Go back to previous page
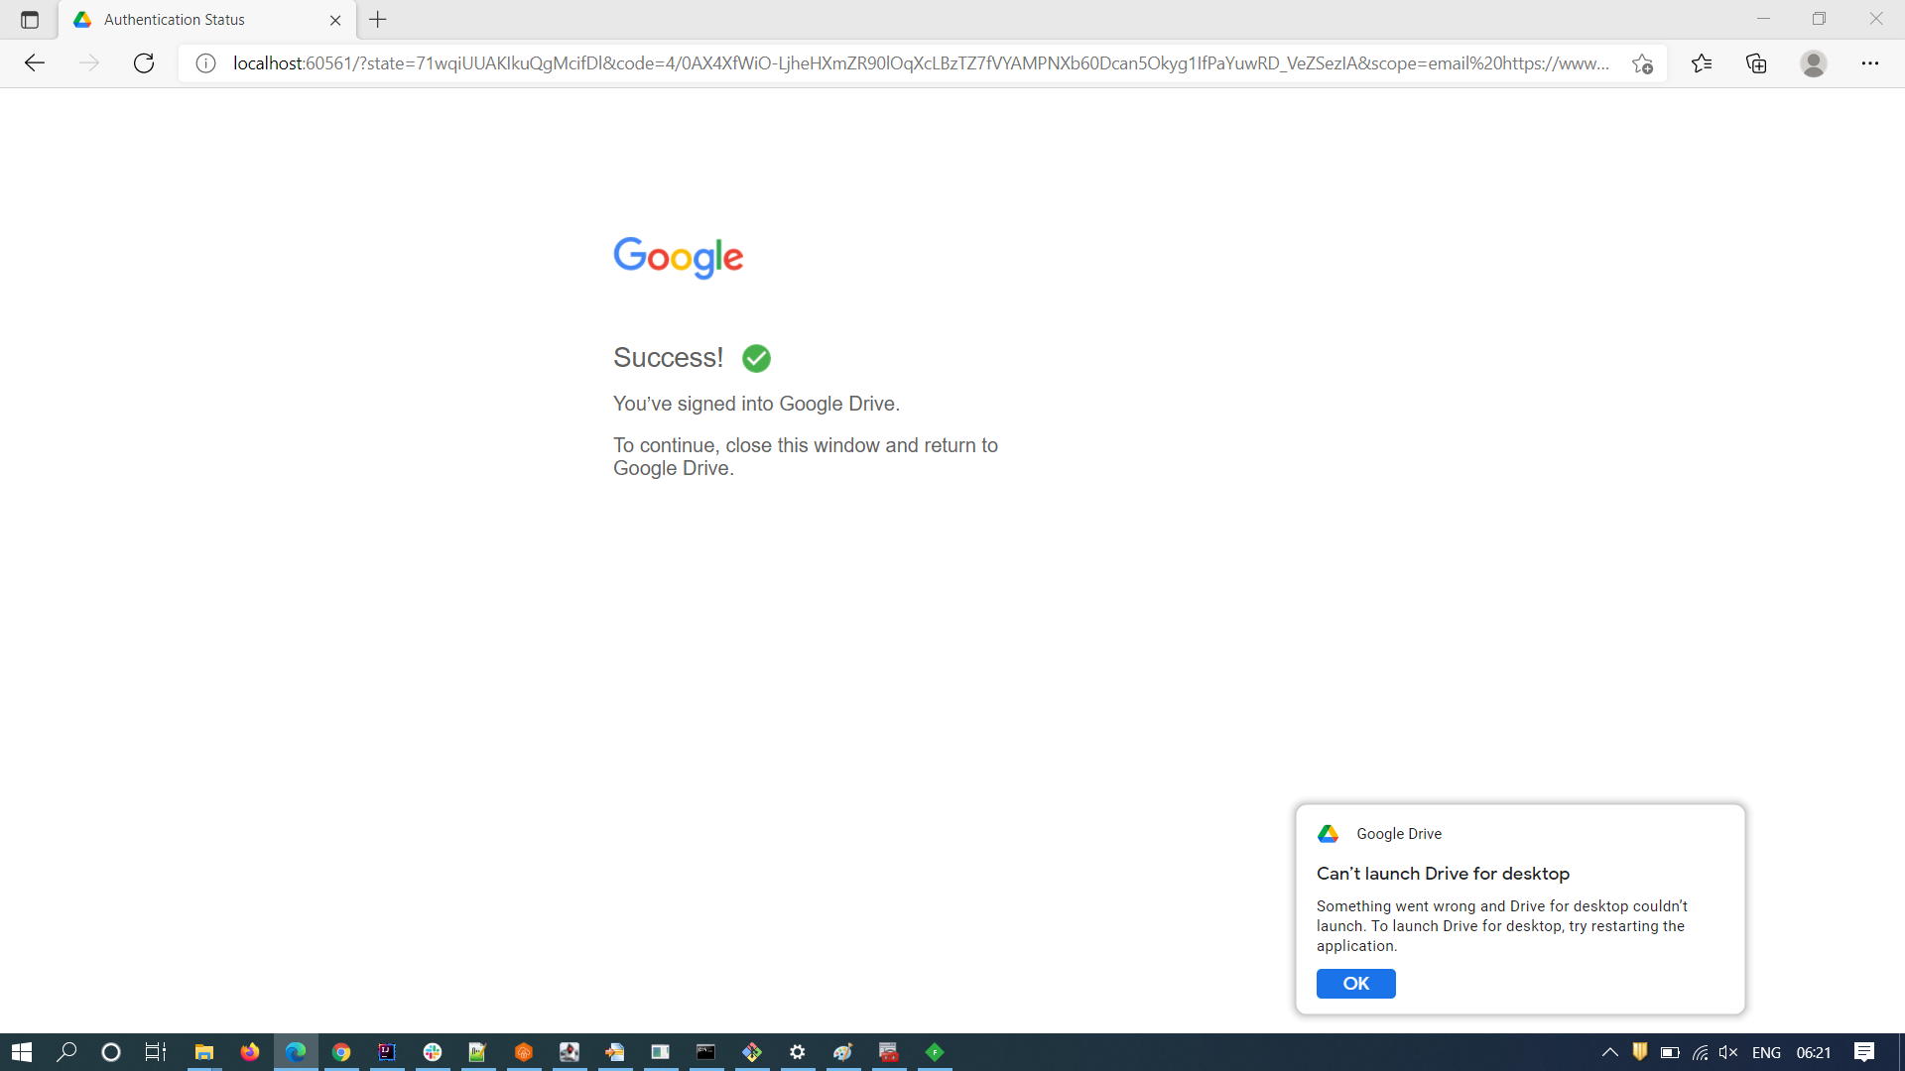This screenshot has width=1905, height=1071. click(x=35, y=63)
